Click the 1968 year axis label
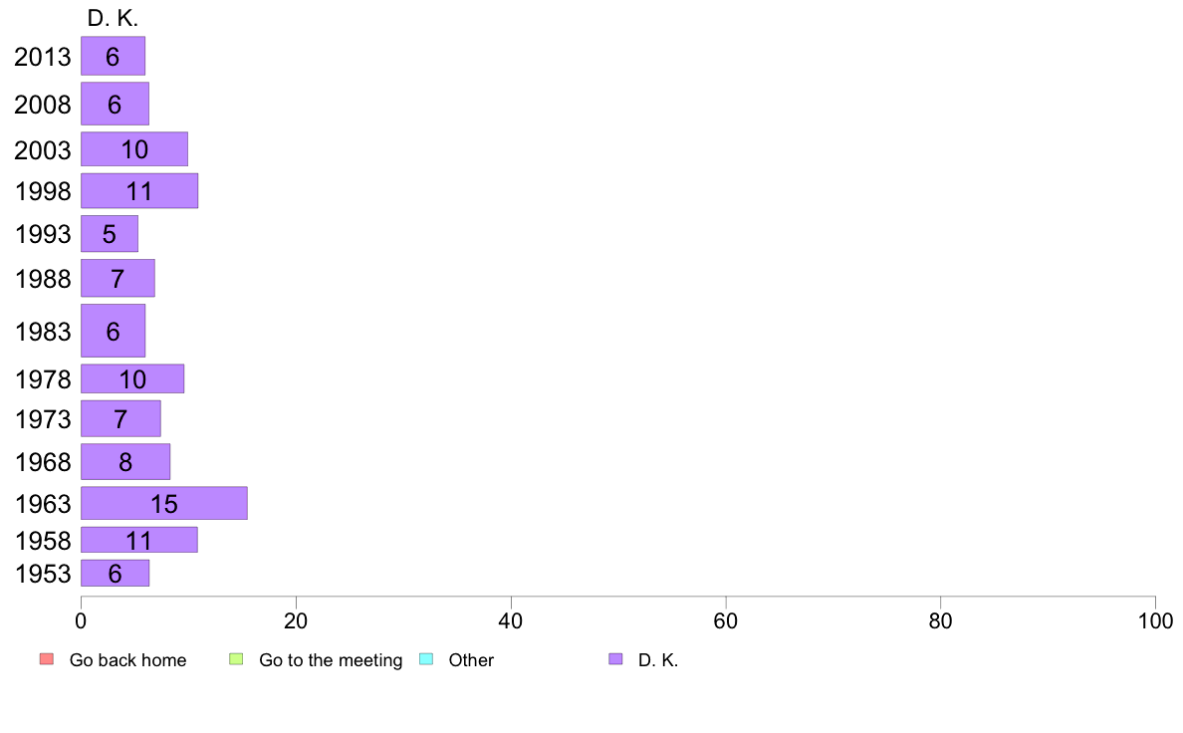The width and height of the screenshot is (1183, 733). 43,462
